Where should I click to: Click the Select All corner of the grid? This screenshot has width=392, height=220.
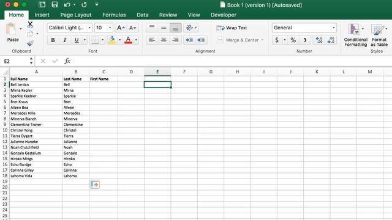click(x=5, y=72)
